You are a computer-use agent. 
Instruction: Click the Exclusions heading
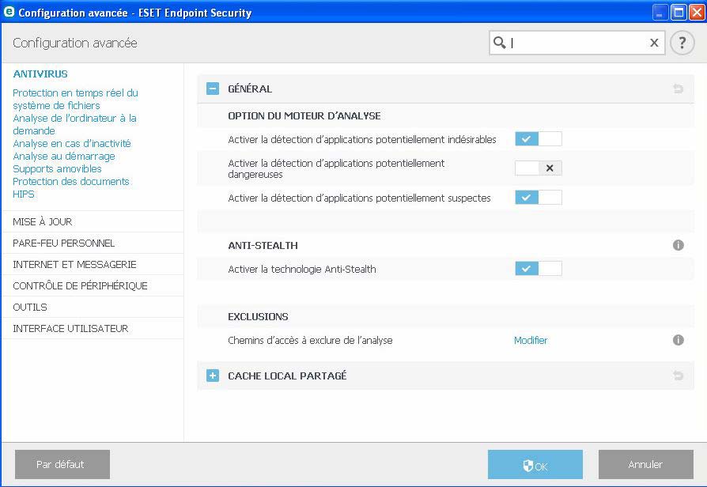(258, 316)
